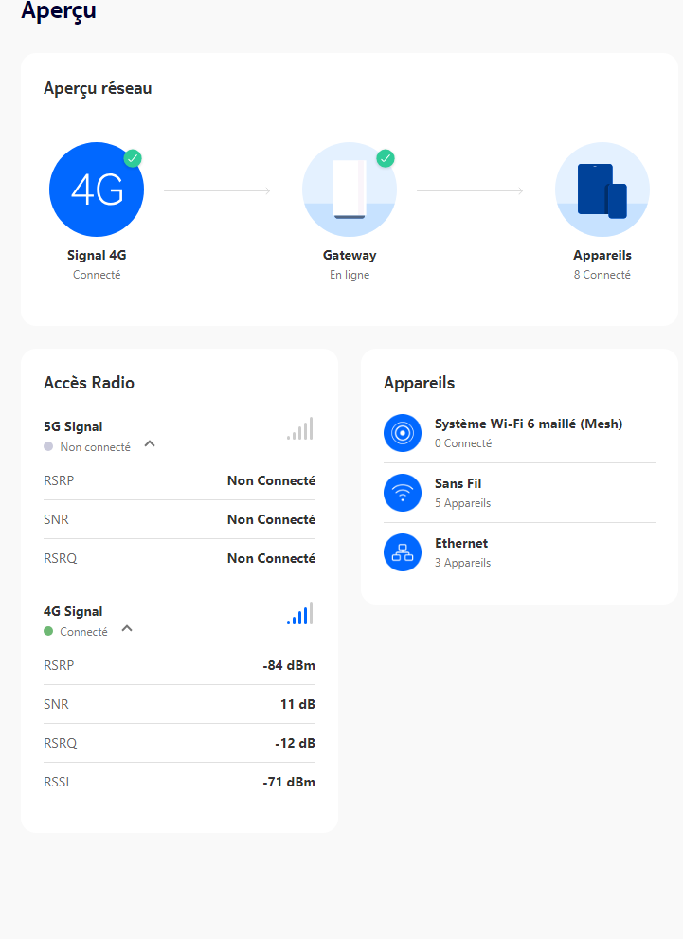Click the 3 Appareils Ethernet count
This screenshot has width=683, height=939.
[462, 563]
